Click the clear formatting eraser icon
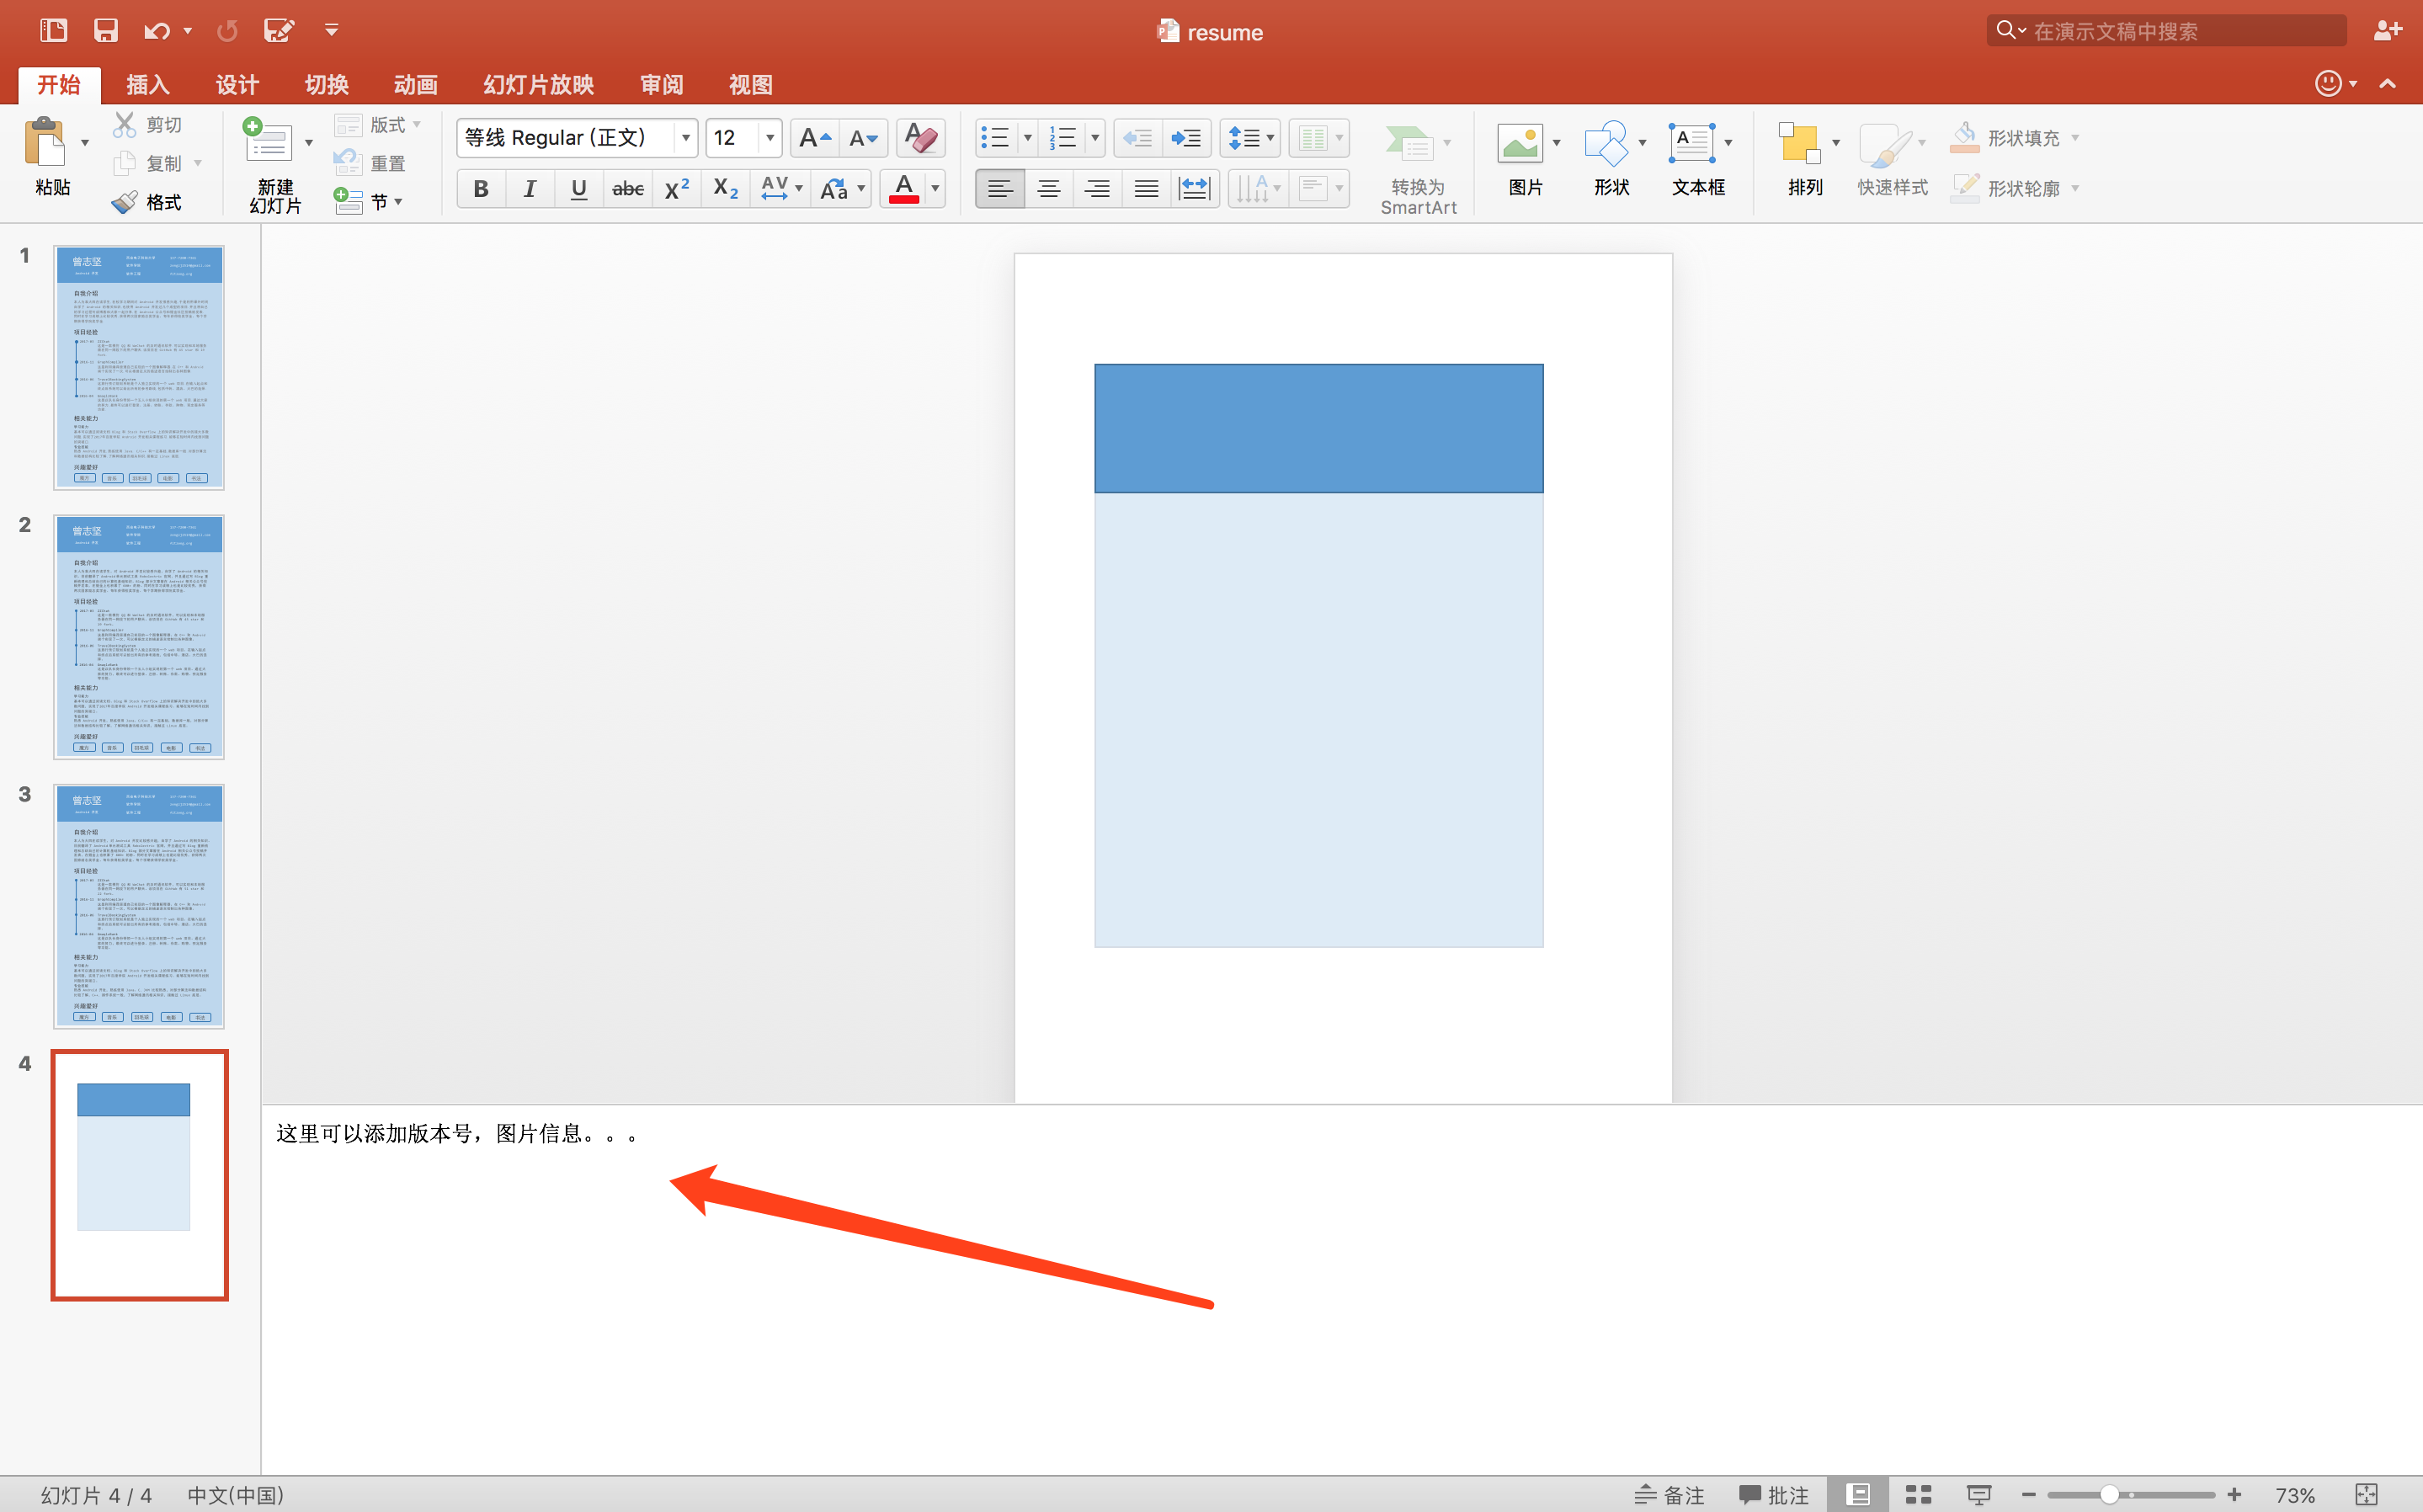The image size is (2423, 1512). pyautogui.click(x=920, y=138)
